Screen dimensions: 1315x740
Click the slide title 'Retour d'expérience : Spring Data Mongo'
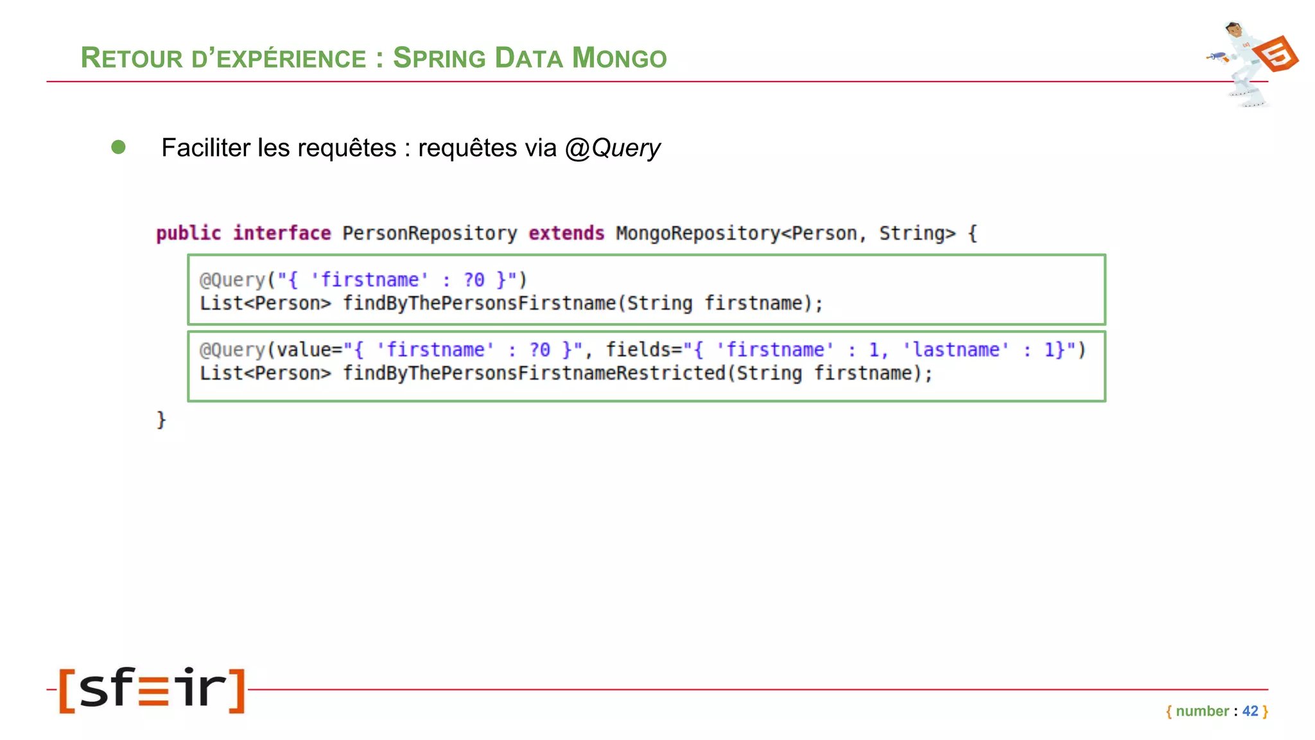pyautogui.click(x=374, y=58)
